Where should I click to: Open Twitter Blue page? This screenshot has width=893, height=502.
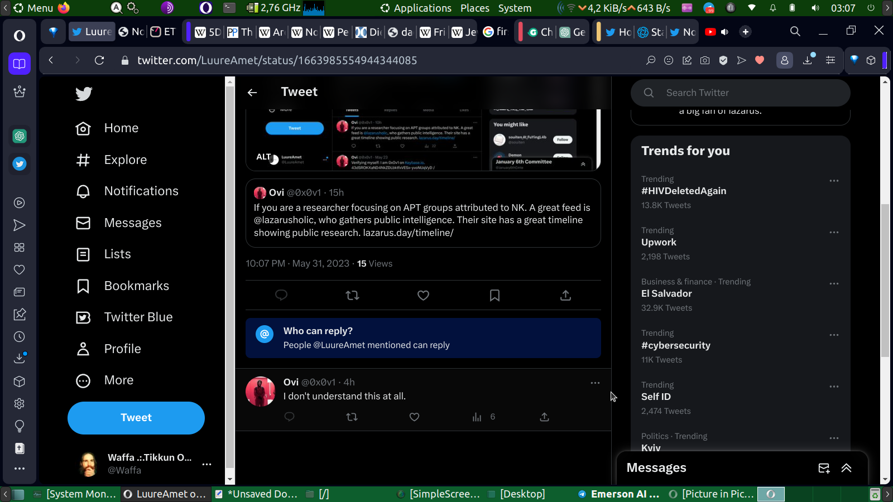124,317
